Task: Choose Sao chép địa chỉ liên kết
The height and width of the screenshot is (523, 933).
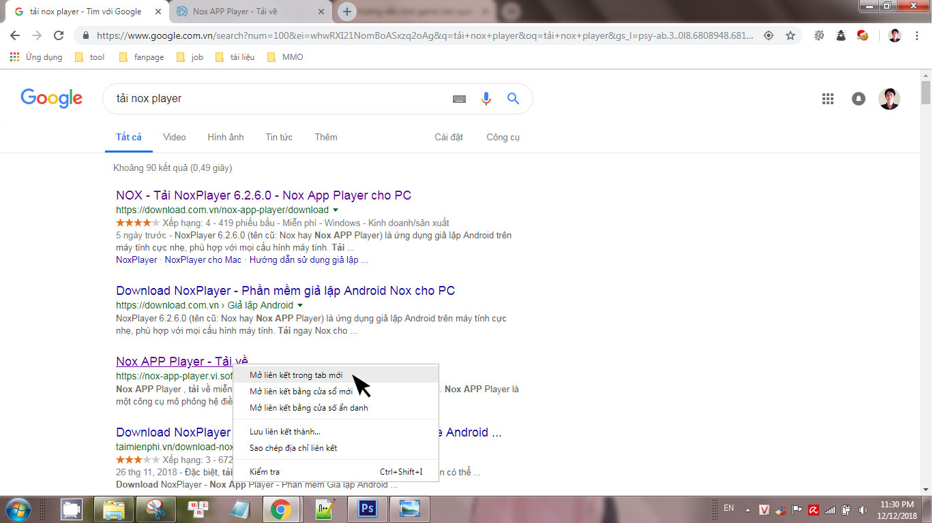Action: (x=336, y=448)
